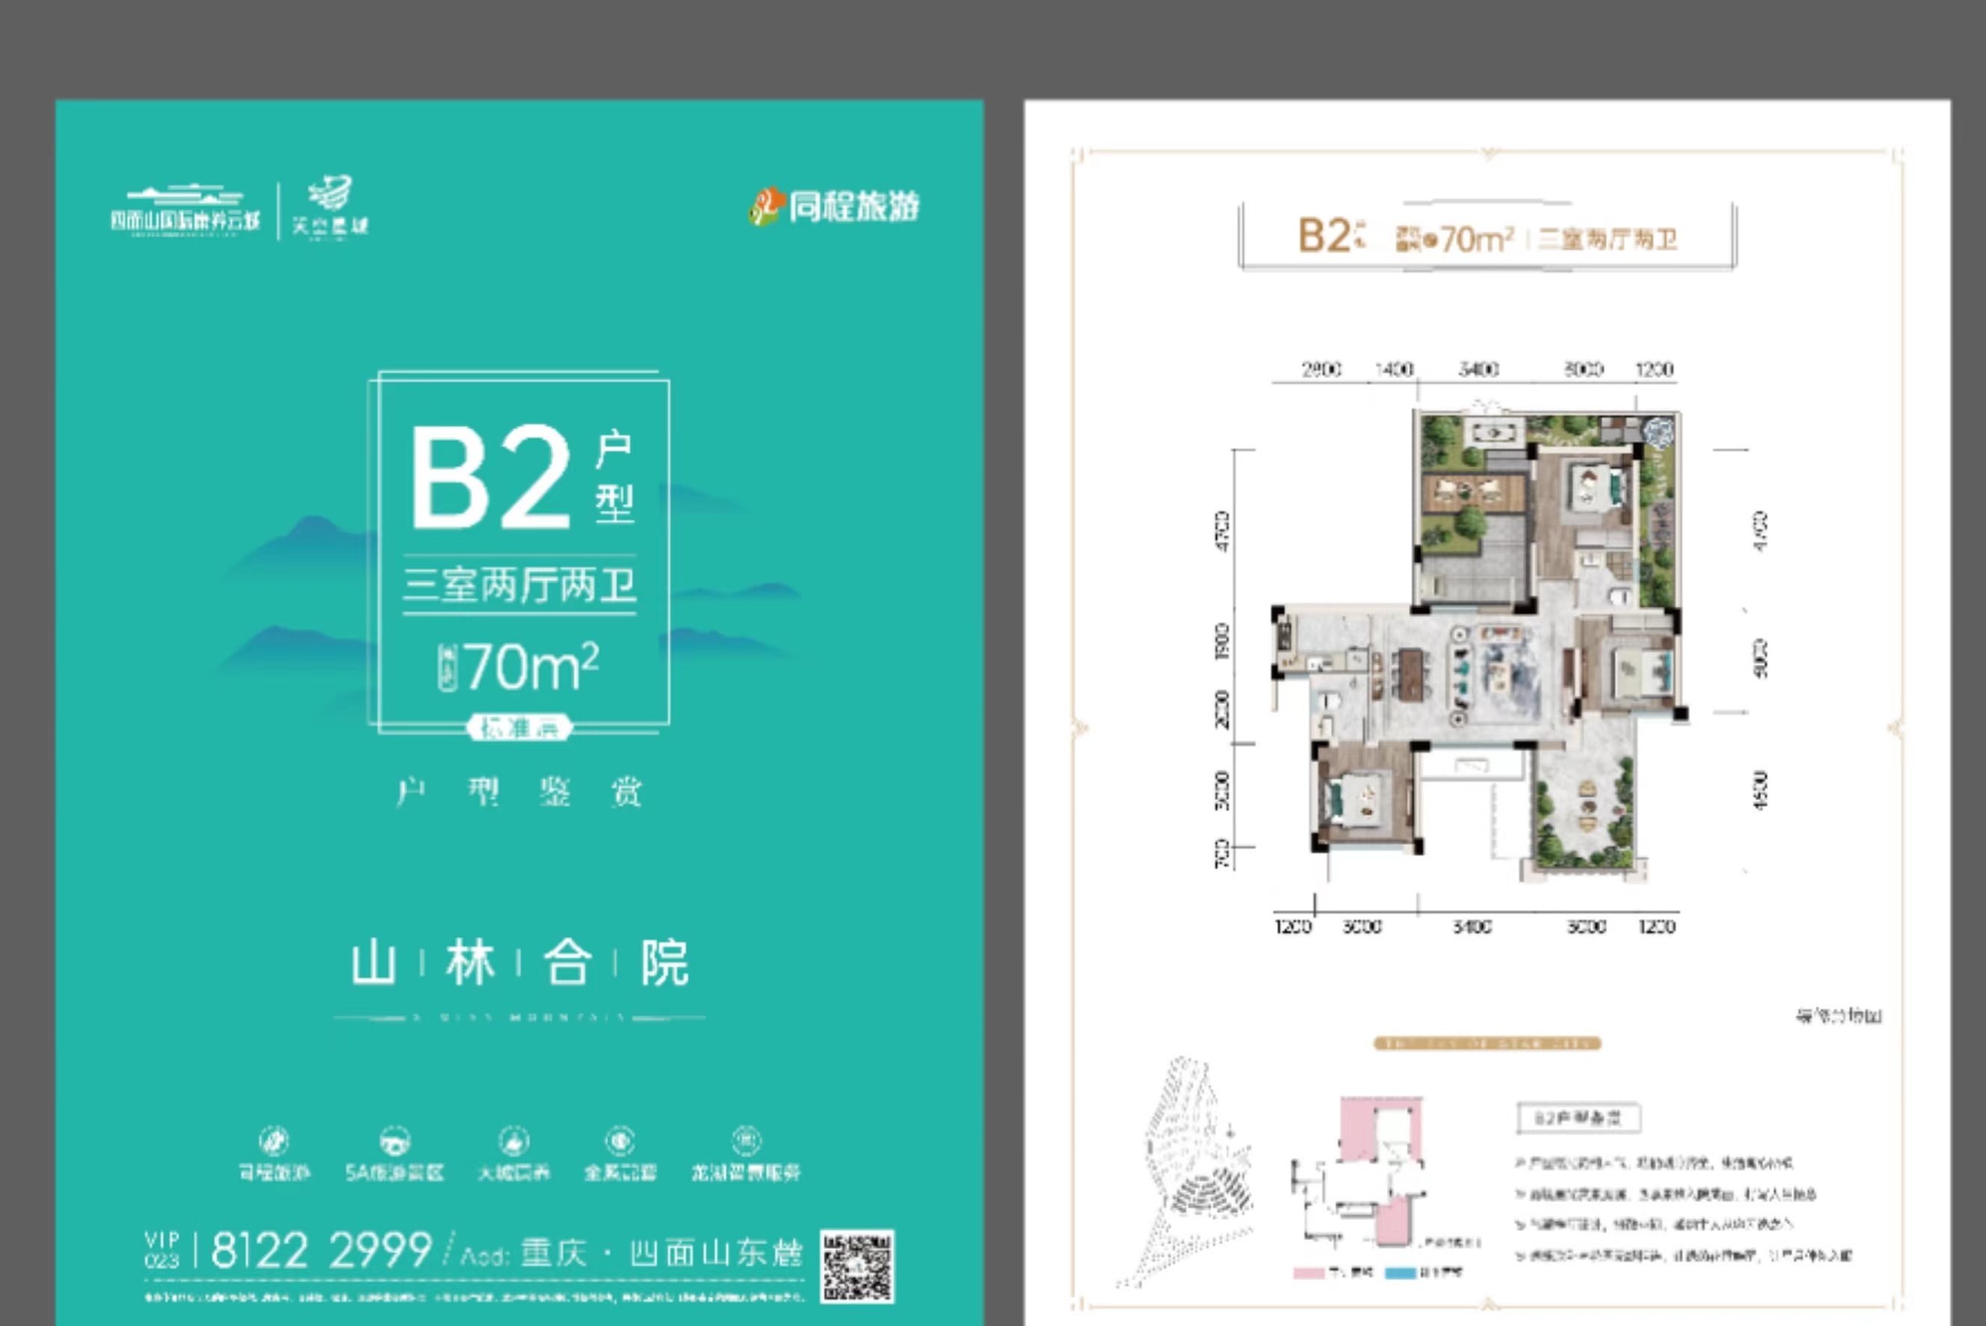Click the 全屋配置 label
This screenshot has width=1986, height=1326.
pos(620,1173)
